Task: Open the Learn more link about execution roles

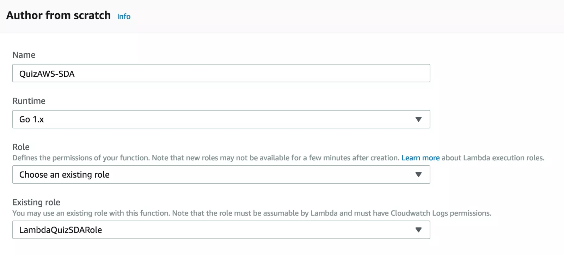Action: coord(420,158)
